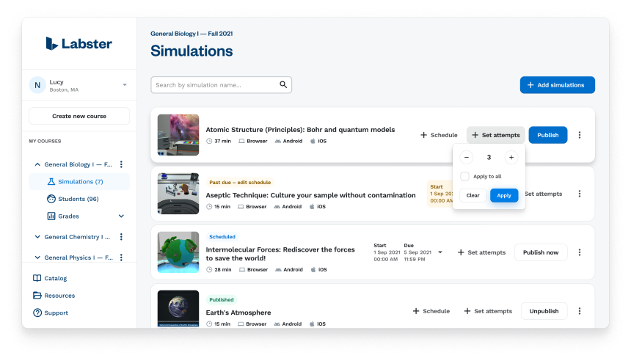The image size is (631, 358).
Task: Expand the Grades submenu chevron
Action: click(121, 216)
